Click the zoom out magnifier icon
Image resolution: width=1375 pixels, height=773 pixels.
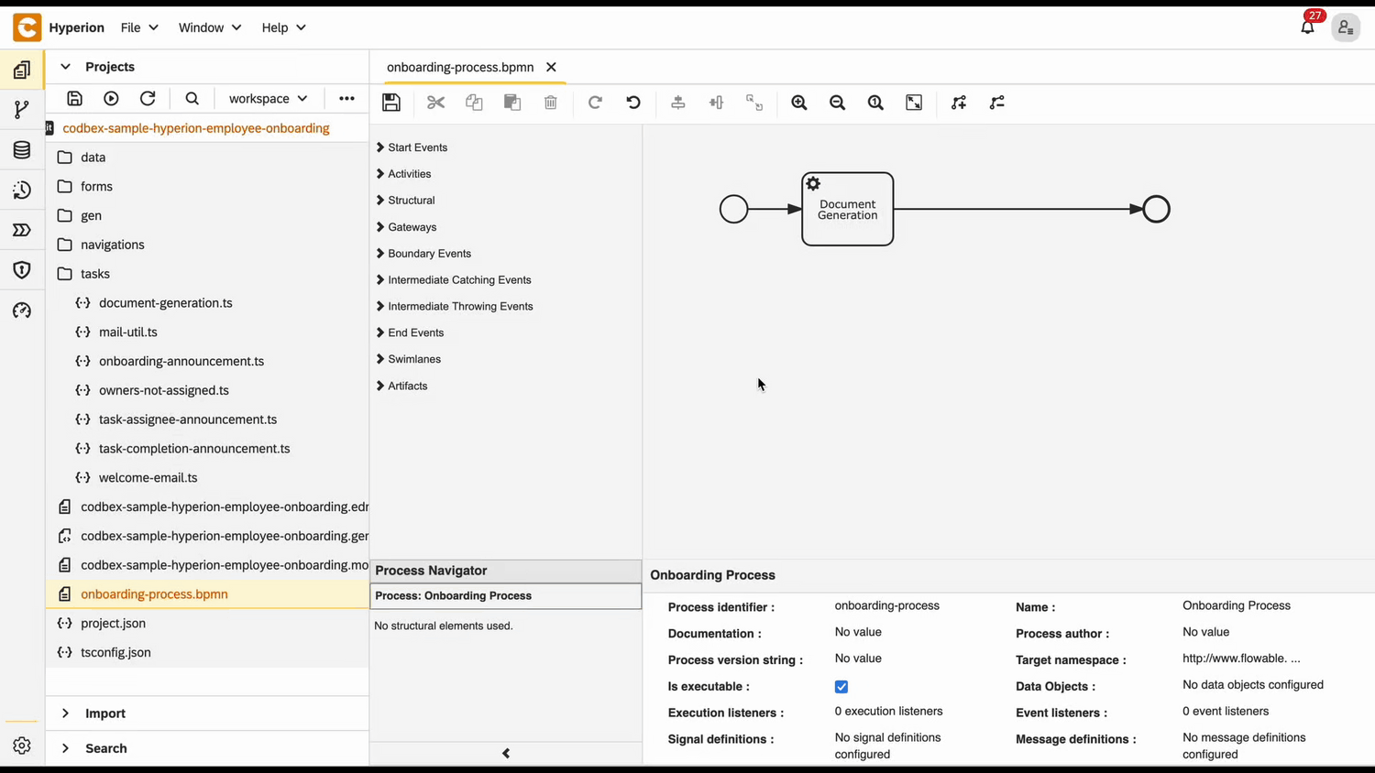(838, 103)
